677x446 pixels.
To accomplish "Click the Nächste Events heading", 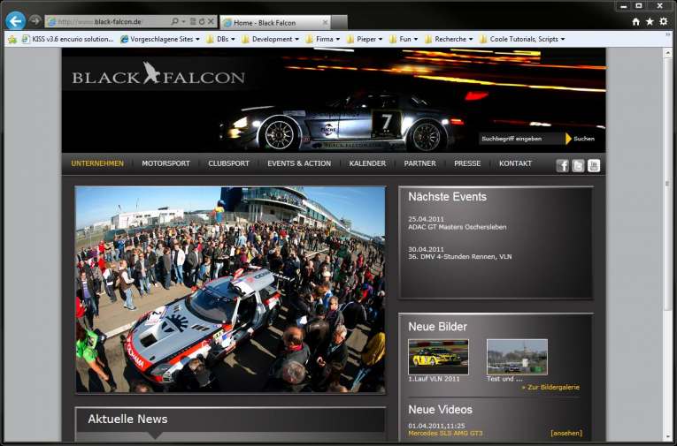I will tap(447, 197).
